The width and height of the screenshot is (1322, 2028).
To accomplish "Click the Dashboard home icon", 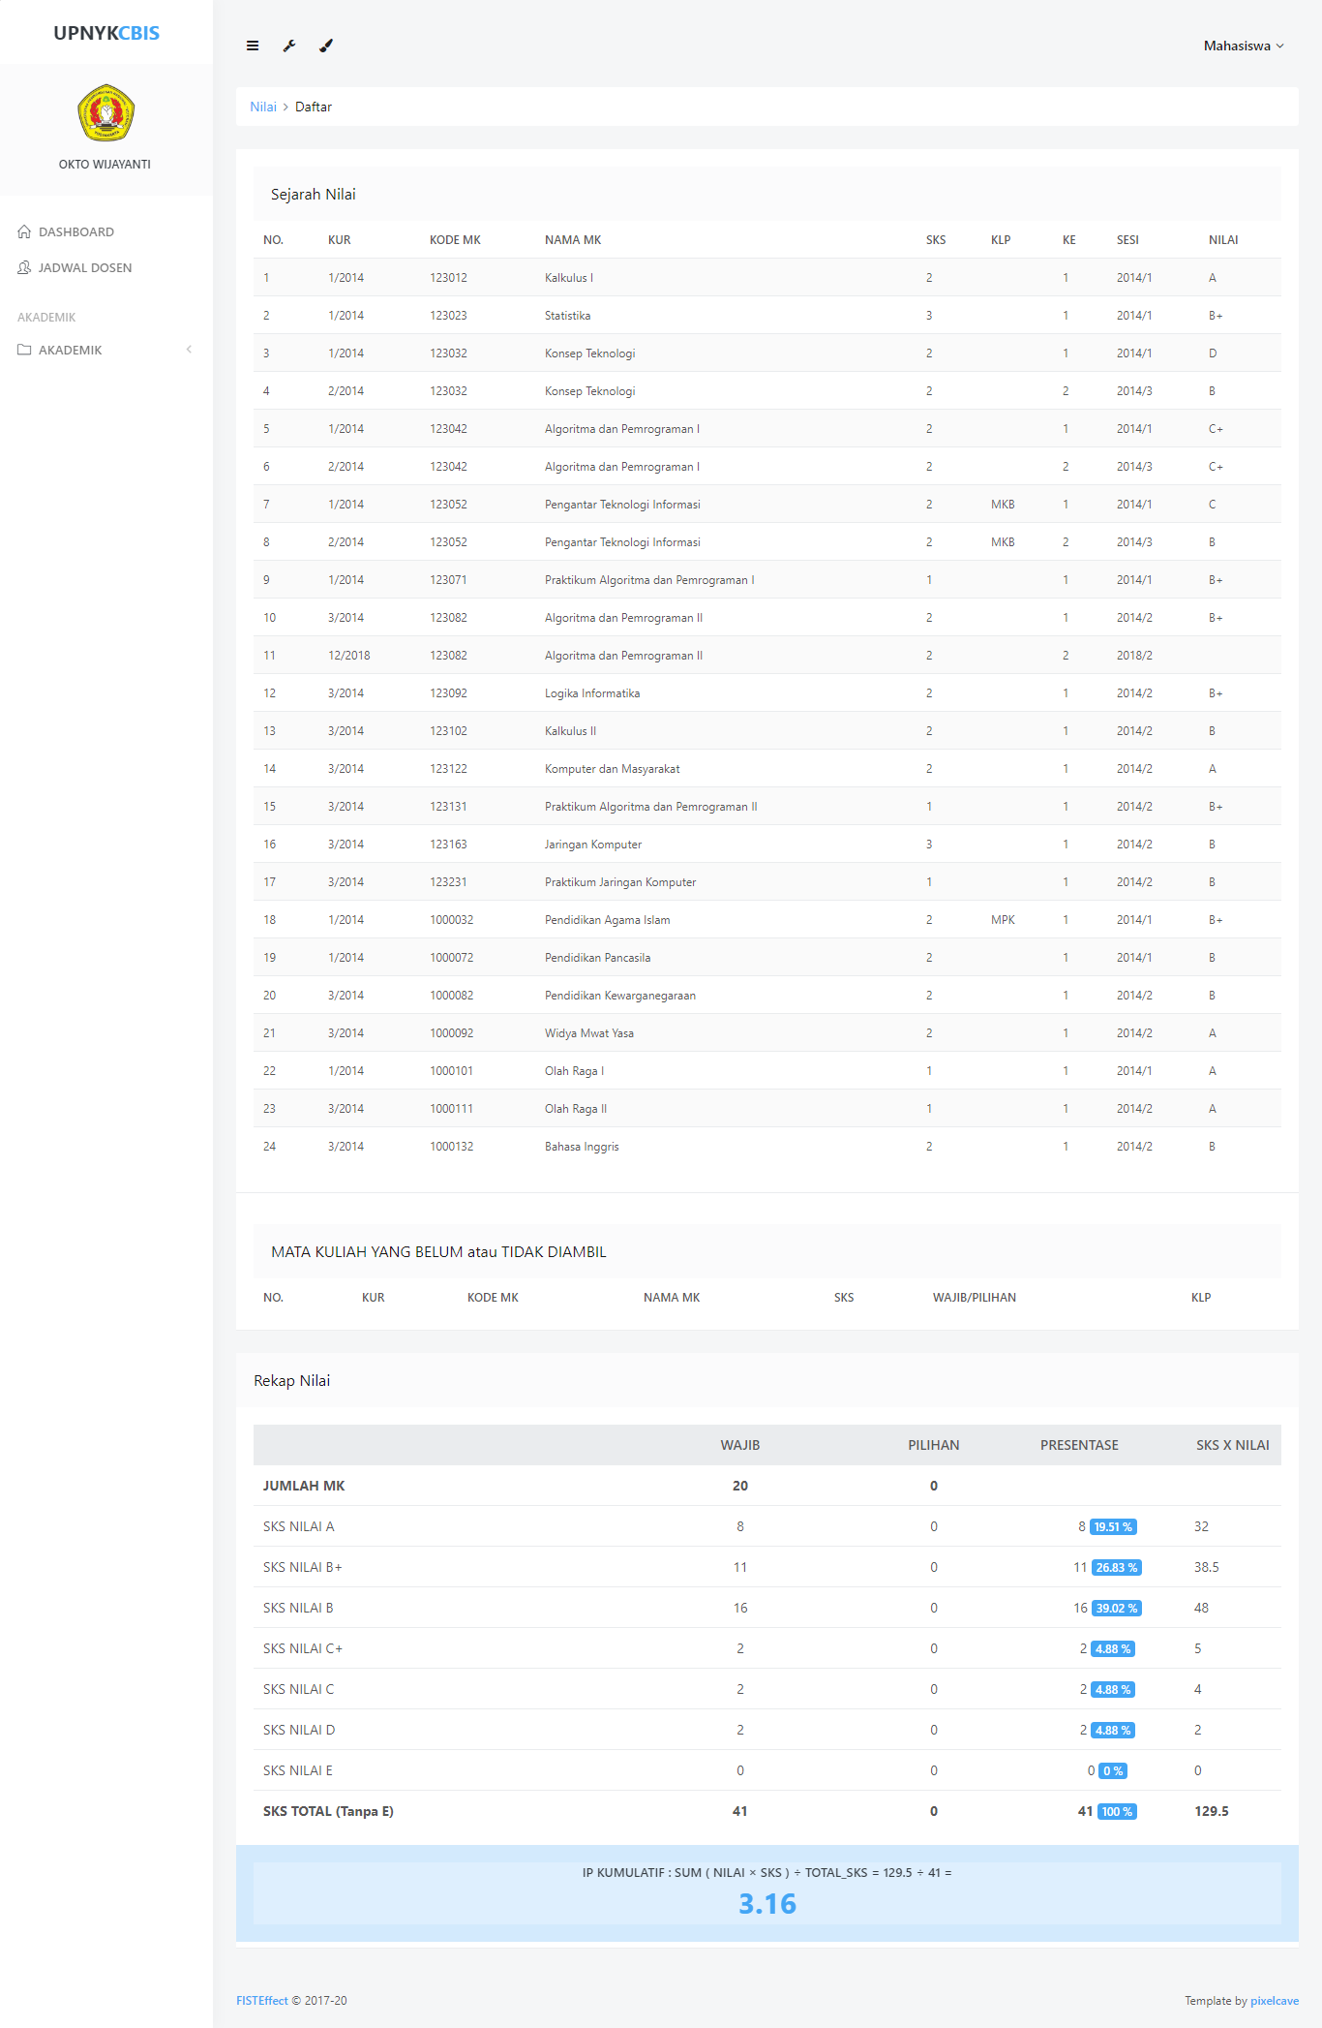I will point(24,232).
